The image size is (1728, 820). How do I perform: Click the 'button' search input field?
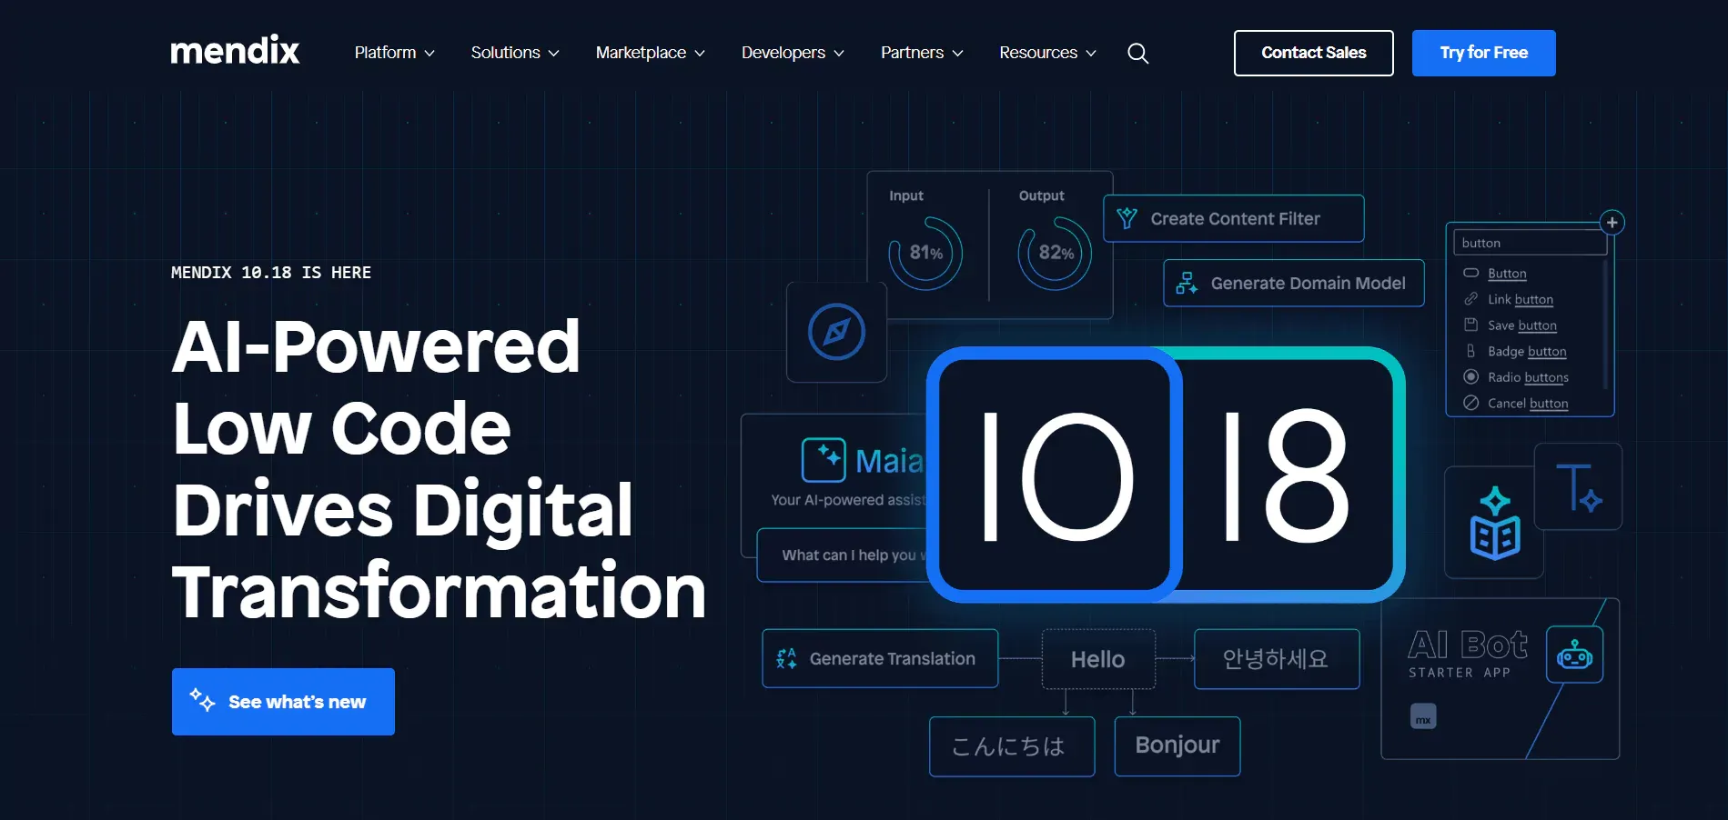(1529, 243)
